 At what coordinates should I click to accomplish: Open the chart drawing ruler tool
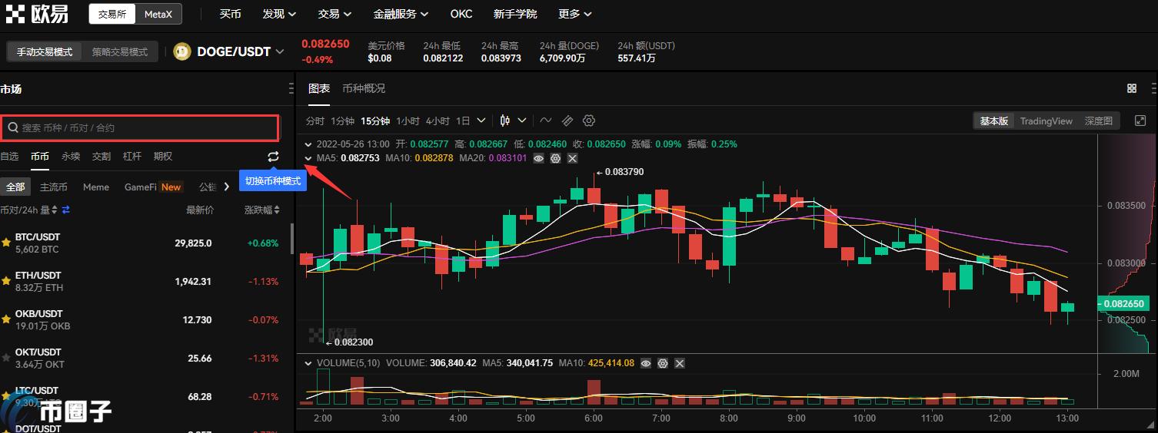click(567, 121)
